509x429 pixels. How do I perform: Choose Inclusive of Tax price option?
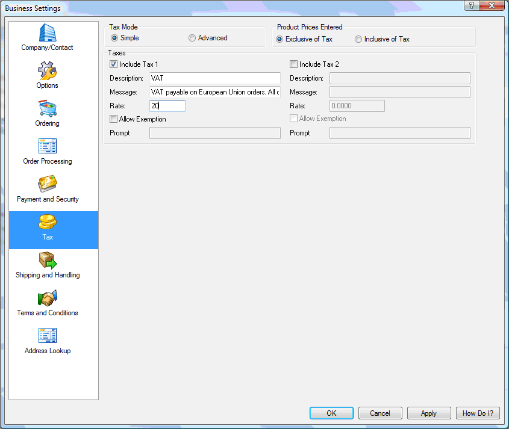point(358,39)
